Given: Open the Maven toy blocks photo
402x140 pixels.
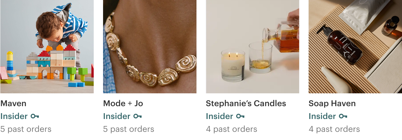Looking at the screenshot, I should click(x=47, y=47).
